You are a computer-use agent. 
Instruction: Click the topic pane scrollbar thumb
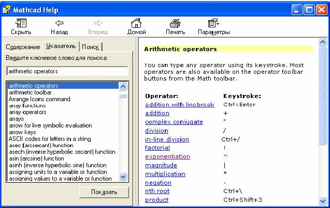click(323, 95)
